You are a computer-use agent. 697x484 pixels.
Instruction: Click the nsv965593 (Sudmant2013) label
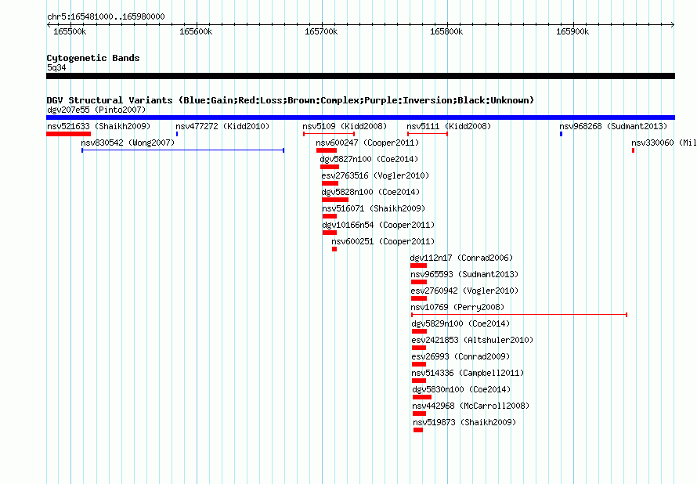pos(464,274)
